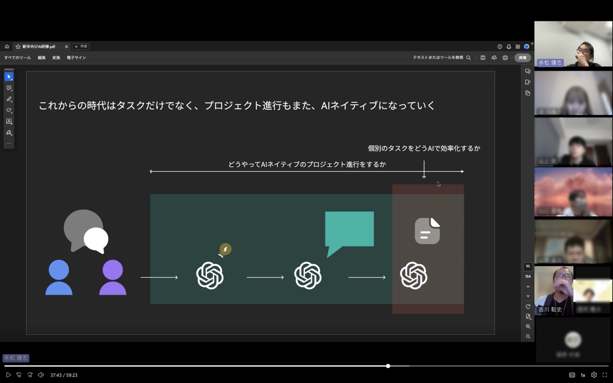Open the apps grid launcher

pos(518,47)
